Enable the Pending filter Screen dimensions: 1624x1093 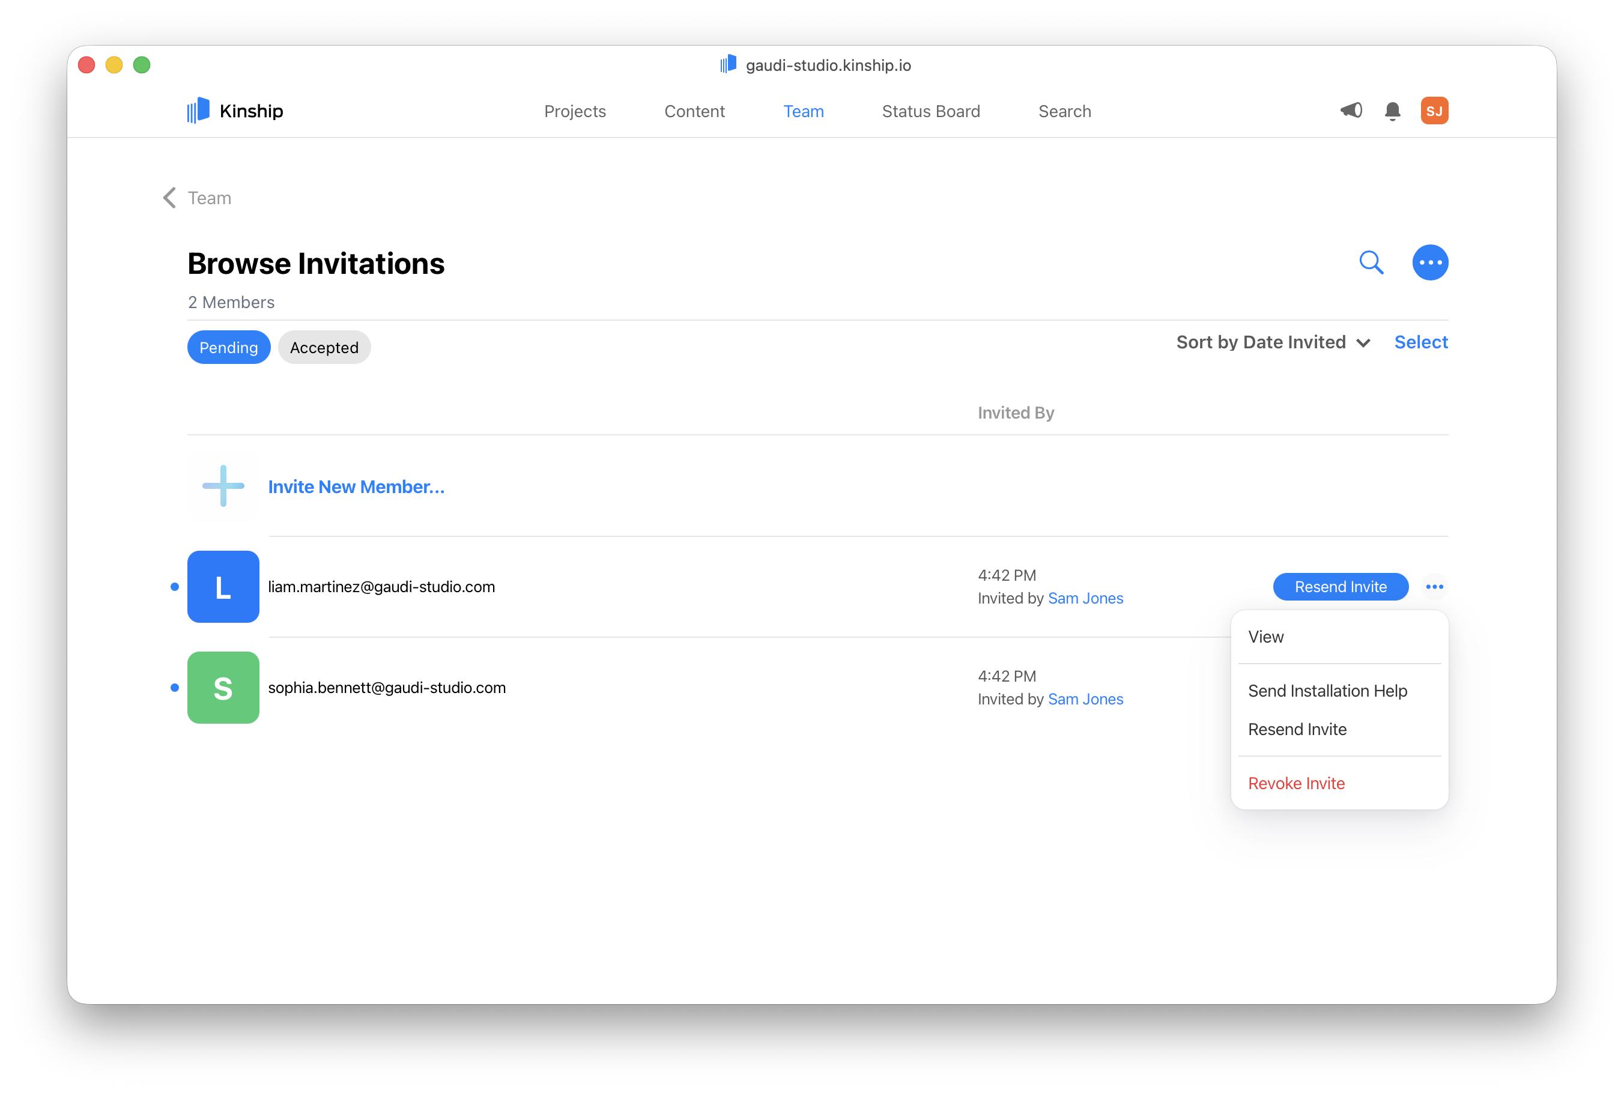tap(229, 347)
